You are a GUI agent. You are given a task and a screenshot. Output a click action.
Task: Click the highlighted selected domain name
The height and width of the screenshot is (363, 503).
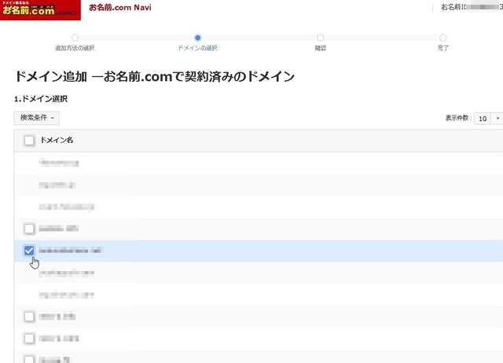(x=72, y=251)
